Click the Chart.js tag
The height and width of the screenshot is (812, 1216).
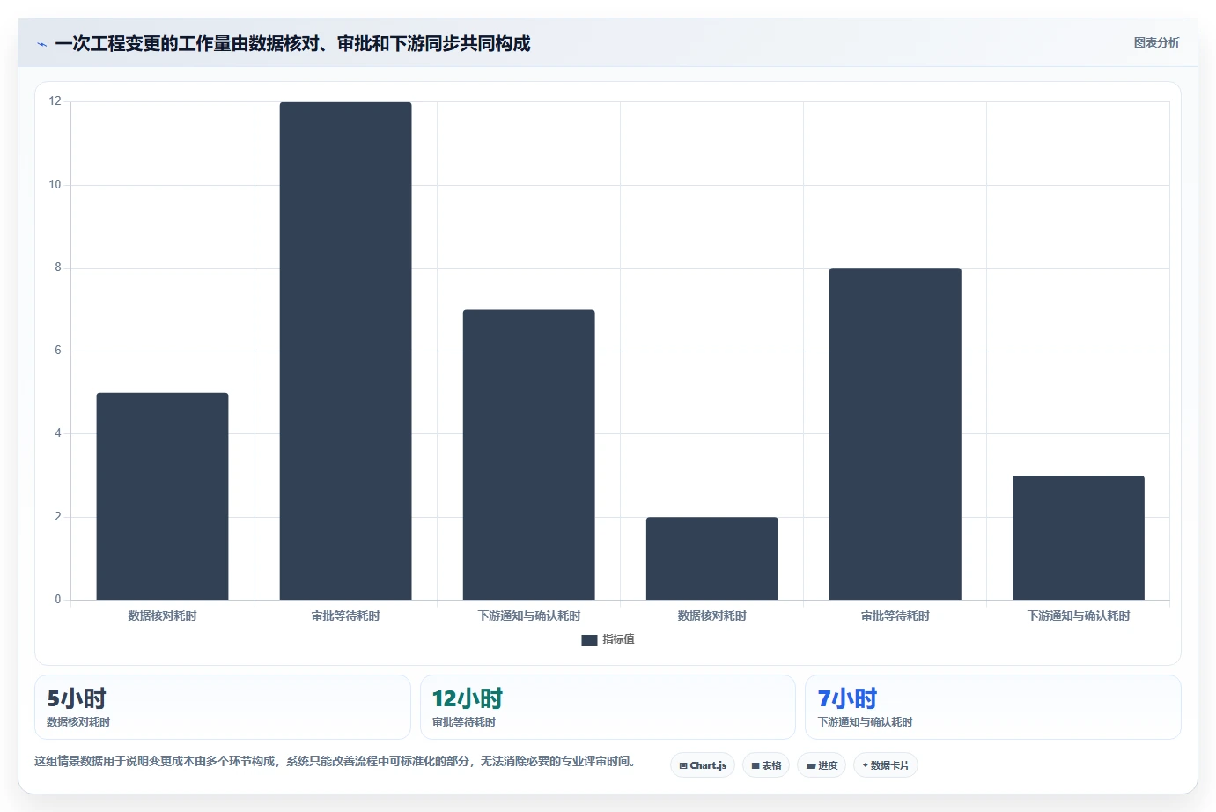703,765
